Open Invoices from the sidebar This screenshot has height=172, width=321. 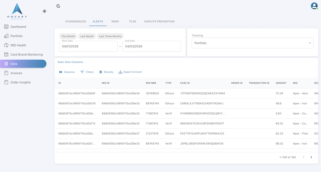pos(16,73)
